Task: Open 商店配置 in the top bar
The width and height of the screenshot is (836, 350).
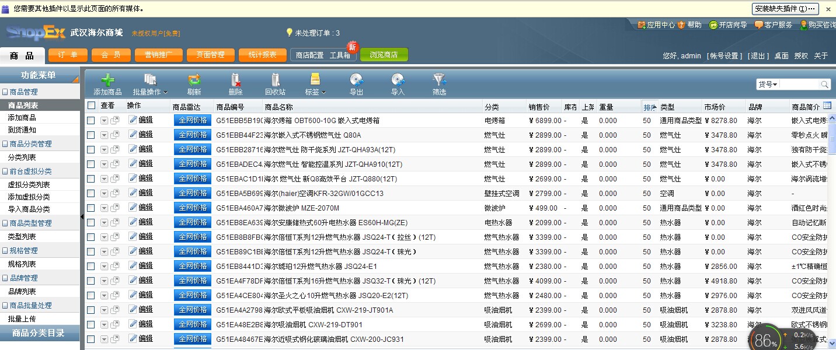Action: [309, 55]
